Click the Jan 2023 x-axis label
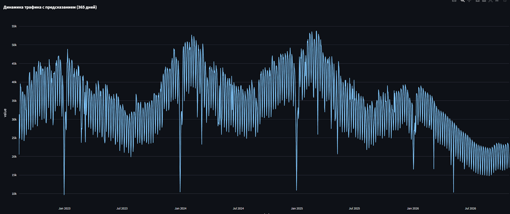 (x=64, y=209)
